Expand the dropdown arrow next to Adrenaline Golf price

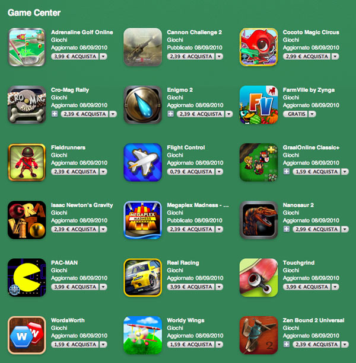click(x=103, y=56)
